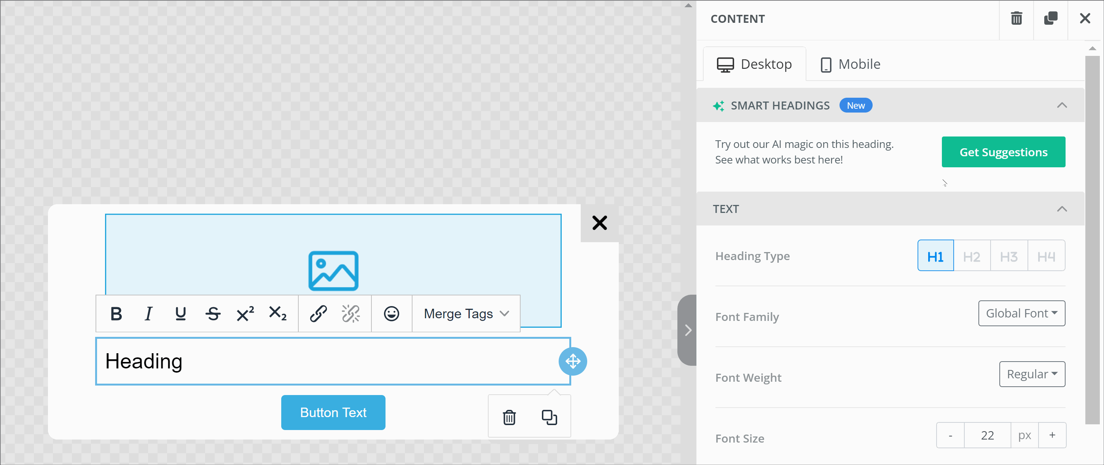Select the Desktop tab

tap(754, 64)
